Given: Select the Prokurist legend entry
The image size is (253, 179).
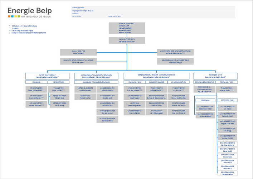Looking at the screenshot, I should (x=14, y=28).
